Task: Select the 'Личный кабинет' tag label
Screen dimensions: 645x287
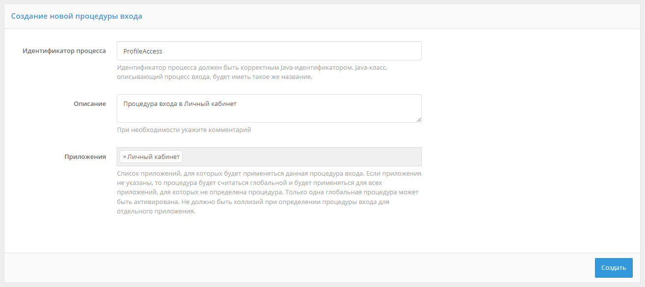Action: (154, 157)
